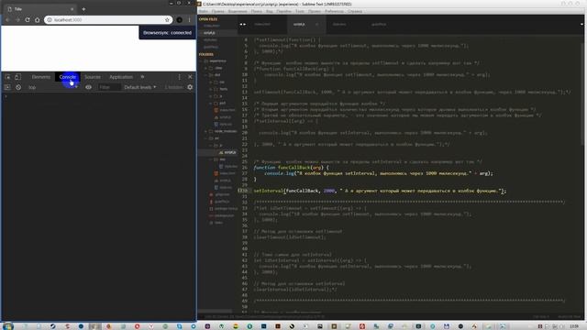Screen dimensions: 587x330
Task: Open the Preferences menu in Sublime Text
Action: tap(334, 11)
